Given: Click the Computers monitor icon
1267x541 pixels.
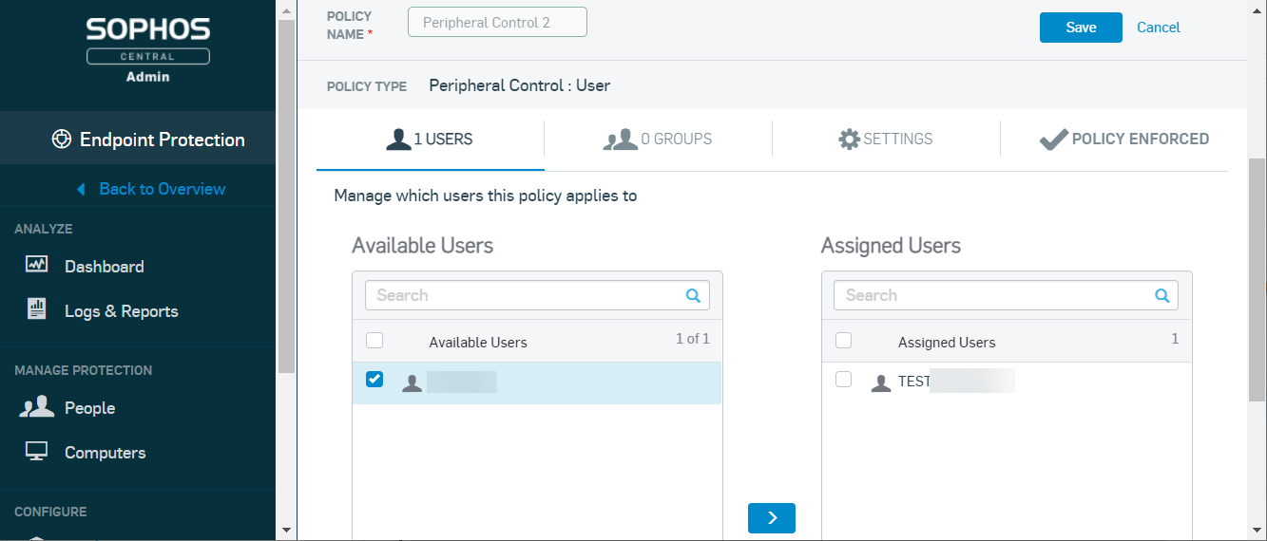Looking at the screenshot, I should point(36,452).
